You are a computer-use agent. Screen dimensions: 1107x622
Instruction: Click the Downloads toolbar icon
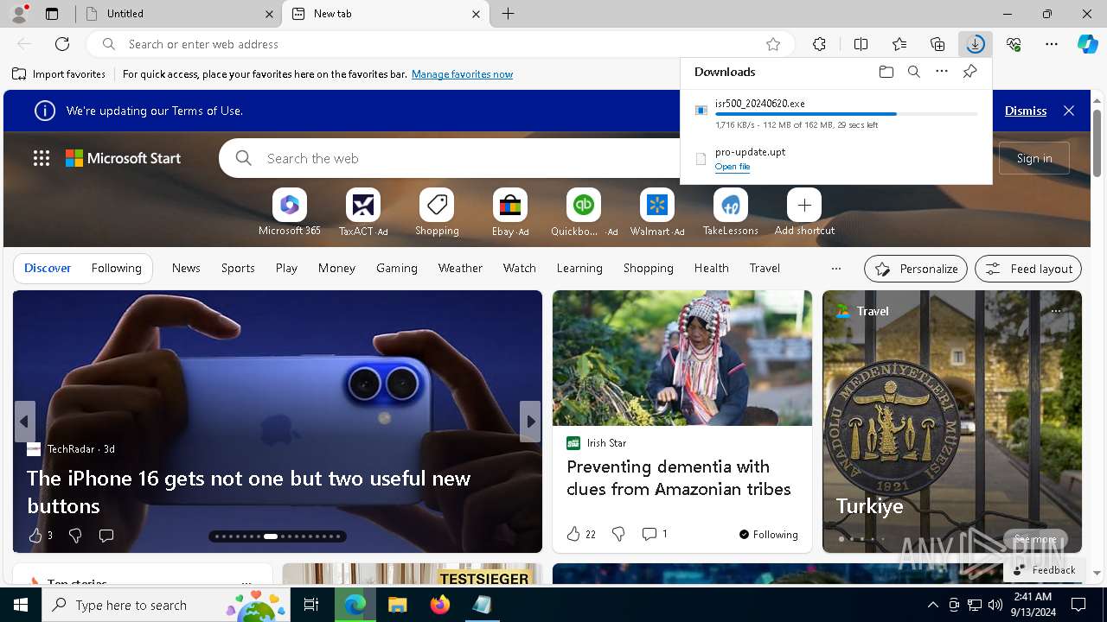pyautogui.click(x=976, y=44)
